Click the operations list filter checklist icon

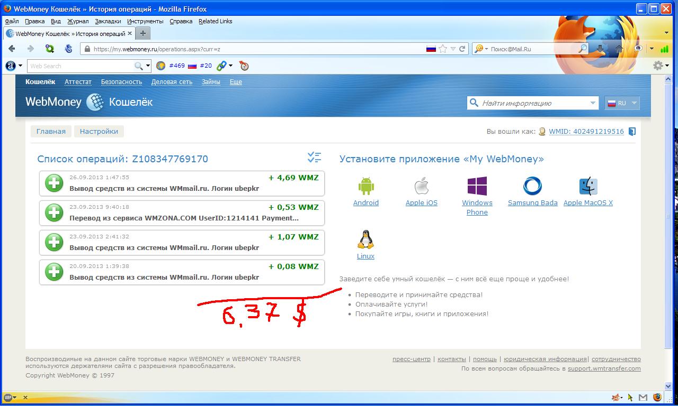tap(314, 158)
